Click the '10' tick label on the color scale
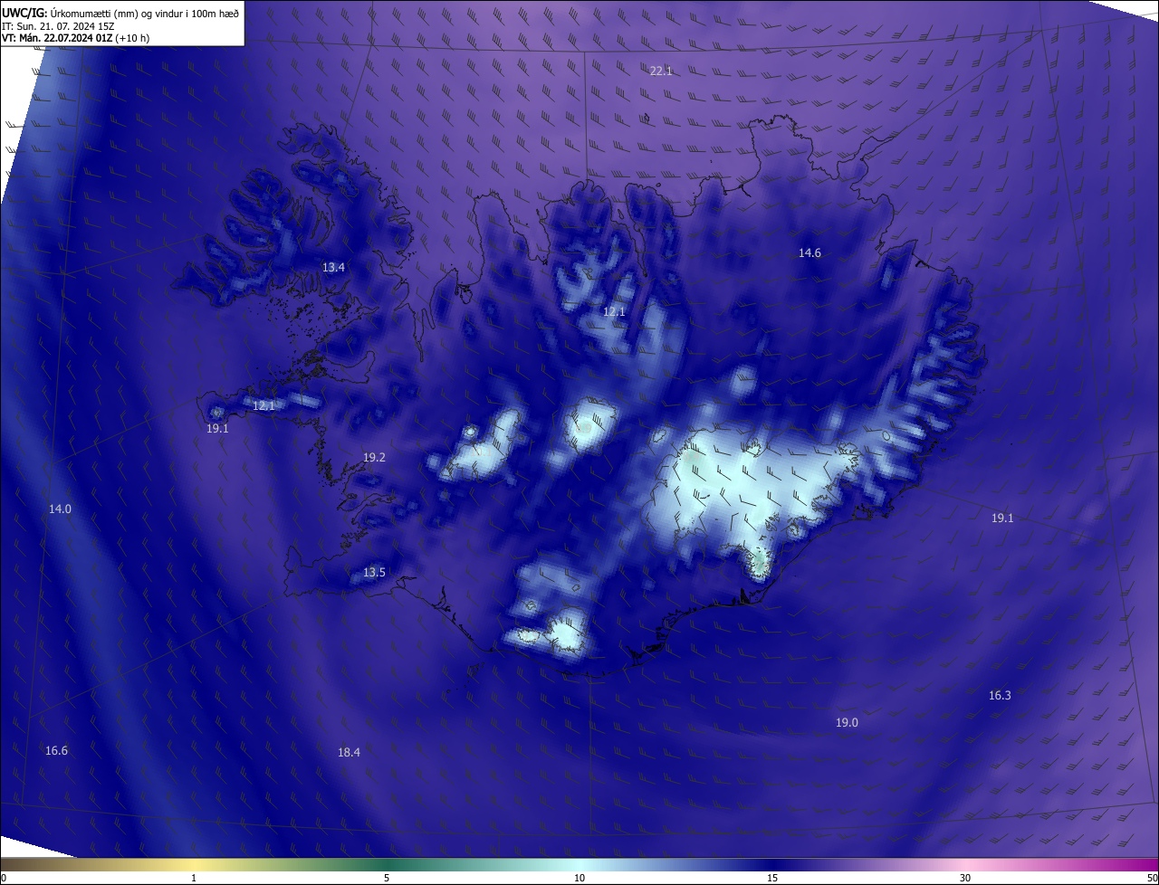 tap(579, 878)
